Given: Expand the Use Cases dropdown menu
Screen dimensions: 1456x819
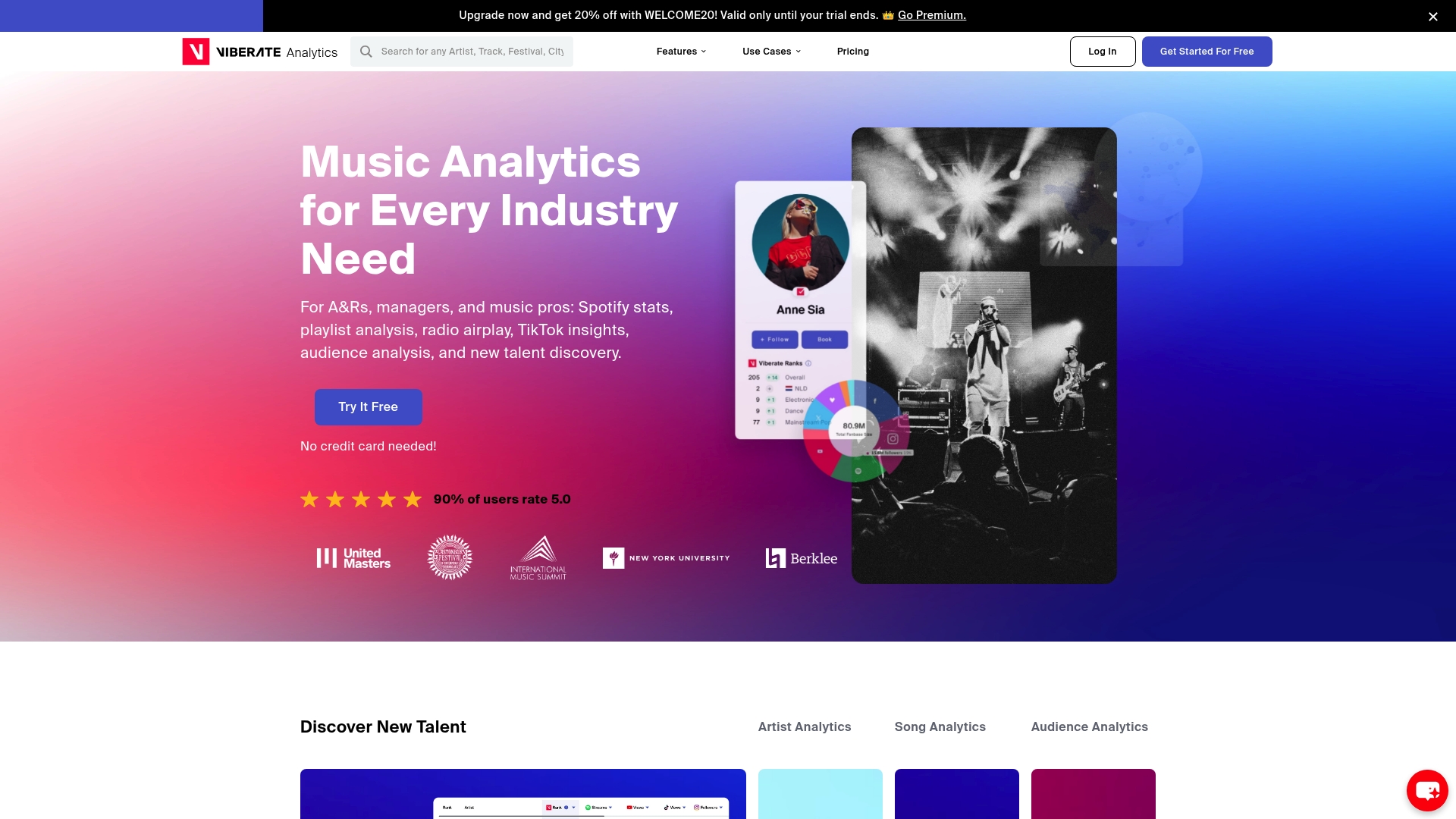Looking at the screenshot, I should point(771,52).
